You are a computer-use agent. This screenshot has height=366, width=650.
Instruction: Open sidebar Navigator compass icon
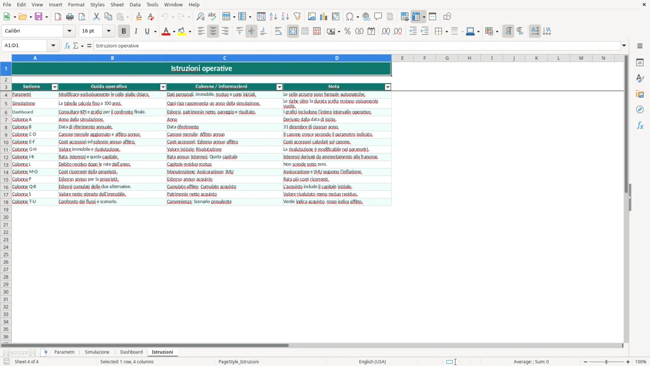tap(640, 110)
